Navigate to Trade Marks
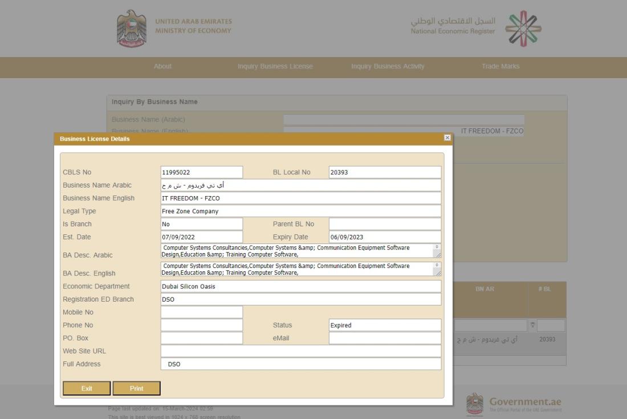627x419 pixels. click(500, 66)
